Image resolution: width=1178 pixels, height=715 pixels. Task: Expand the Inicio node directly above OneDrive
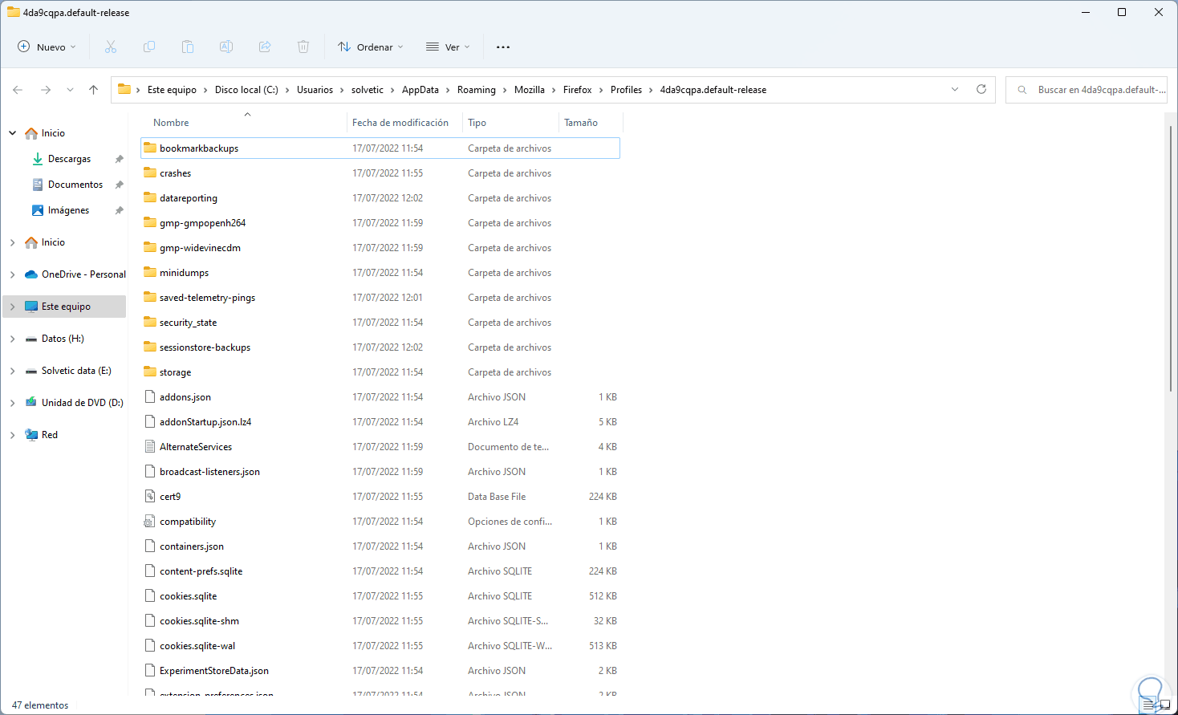coord(13,242)
